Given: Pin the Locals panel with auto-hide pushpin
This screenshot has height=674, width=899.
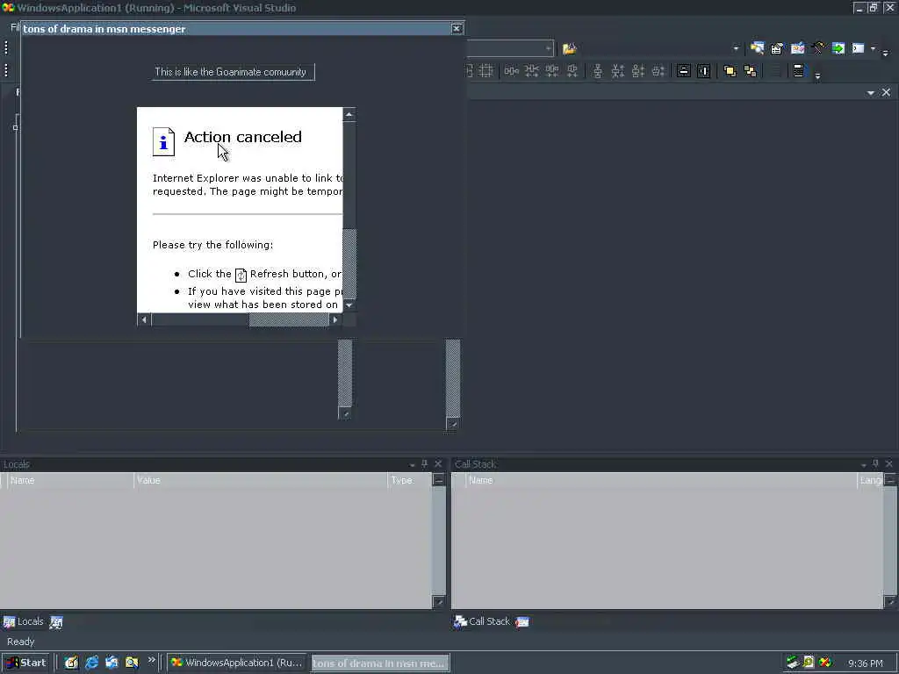Looking at the screenshot, I should pos(425,464).
